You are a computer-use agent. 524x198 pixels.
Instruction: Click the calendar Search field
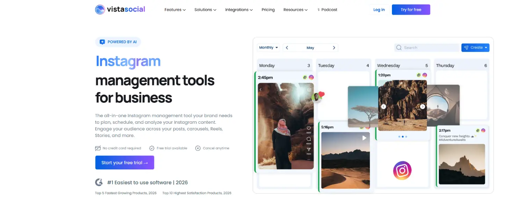tap(427, 47)
